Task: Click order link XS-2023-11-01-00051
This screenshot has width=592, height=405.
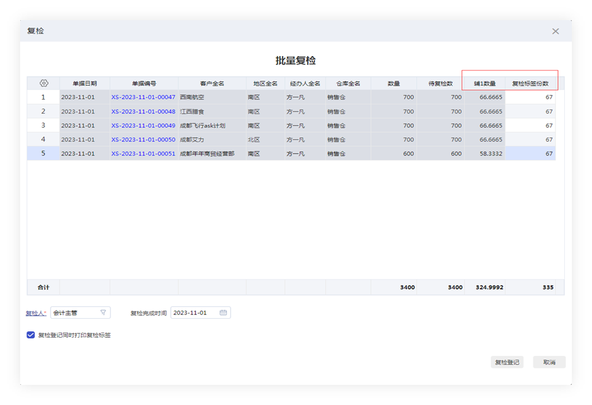Action: (x=143, y=154)
